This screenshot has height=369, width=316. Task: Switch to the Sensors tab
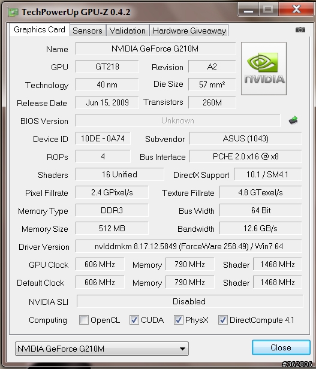point(88,31)
